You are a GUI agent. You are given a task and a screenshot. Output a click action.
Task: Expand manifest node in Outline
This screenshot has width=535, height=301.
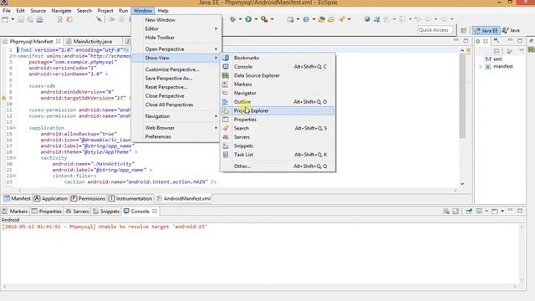[481, 67]
